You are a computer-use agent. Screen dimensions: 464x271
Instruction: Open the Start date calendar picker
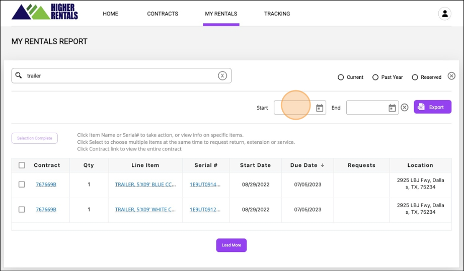[319, 108]
